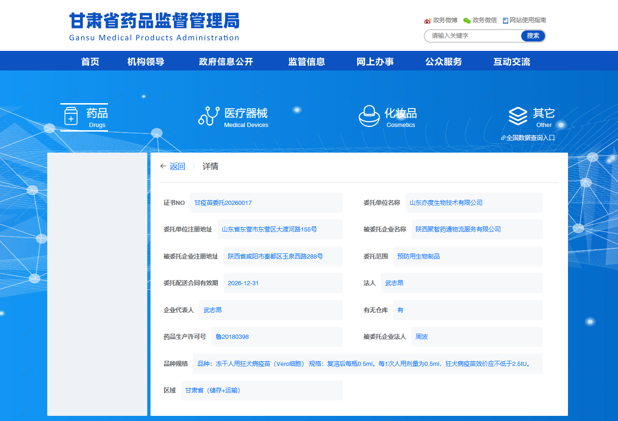This screenshot has width=618, height=421.
Task: Open the 政府信息公开 menu item
Action: point(226,62)
